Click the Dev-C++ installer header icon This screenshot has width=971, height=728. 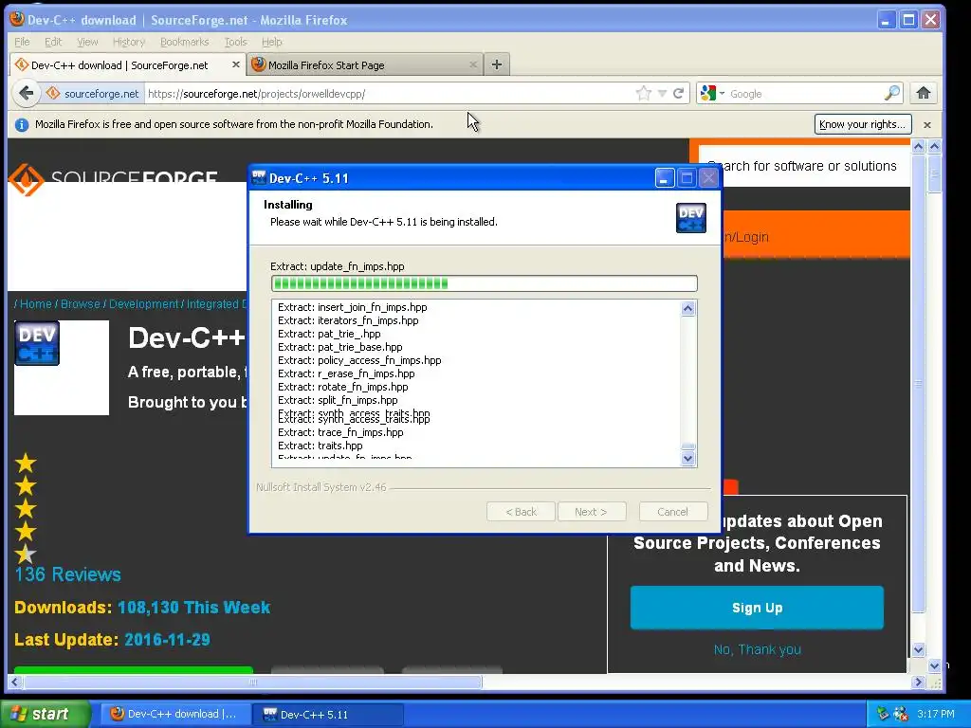point(690,218)
